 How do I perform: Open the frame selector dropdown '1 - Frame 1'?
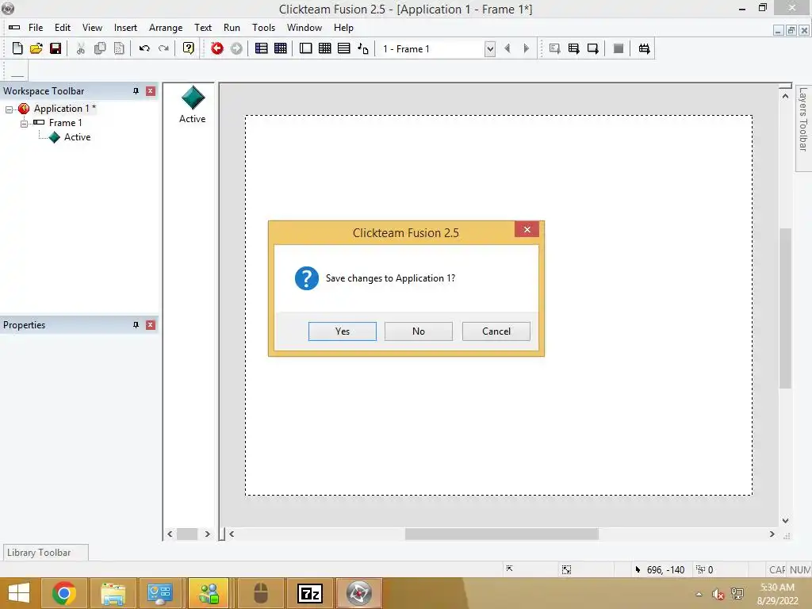(x=490, y=48)
